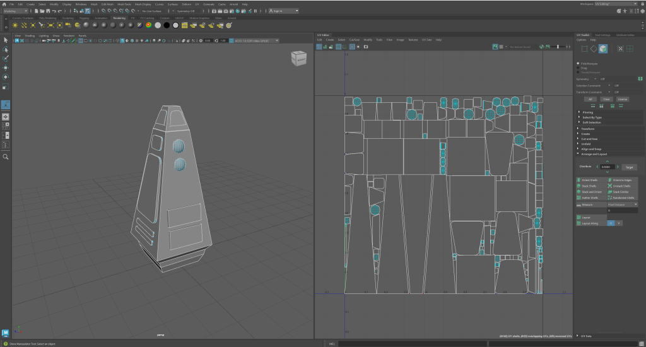Click the first white sphere material icon
646x347 pixels.
click(x=158, y=25)
